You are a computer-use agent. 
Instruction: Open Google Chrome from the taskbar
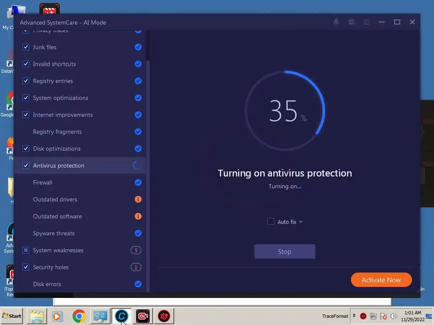coord(79,316)
